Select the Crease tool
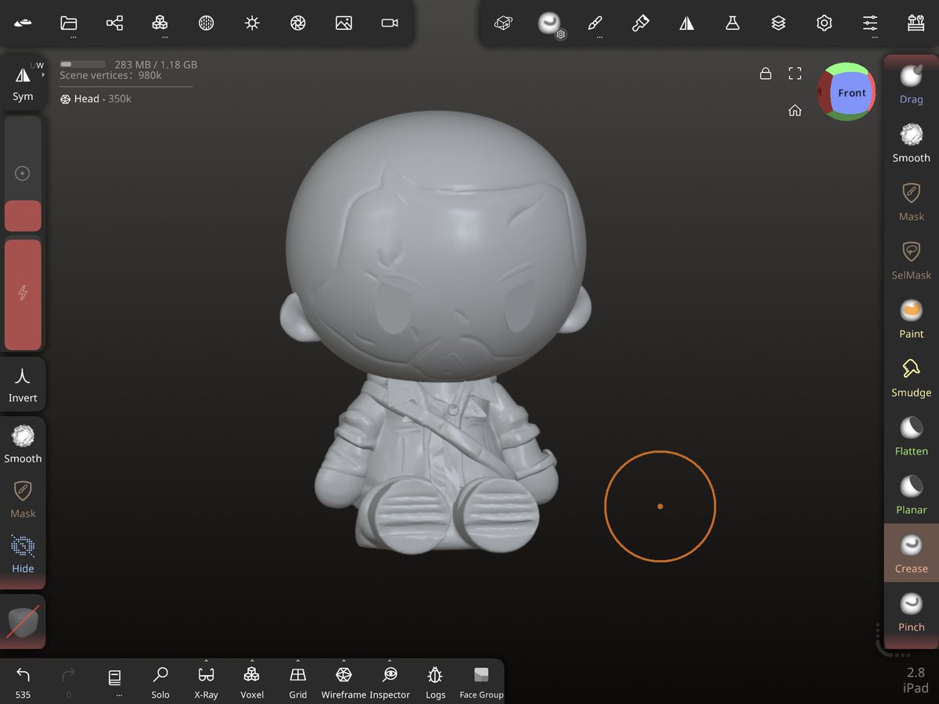This screenshot has width=939, height=704. [x=911, y=553]
